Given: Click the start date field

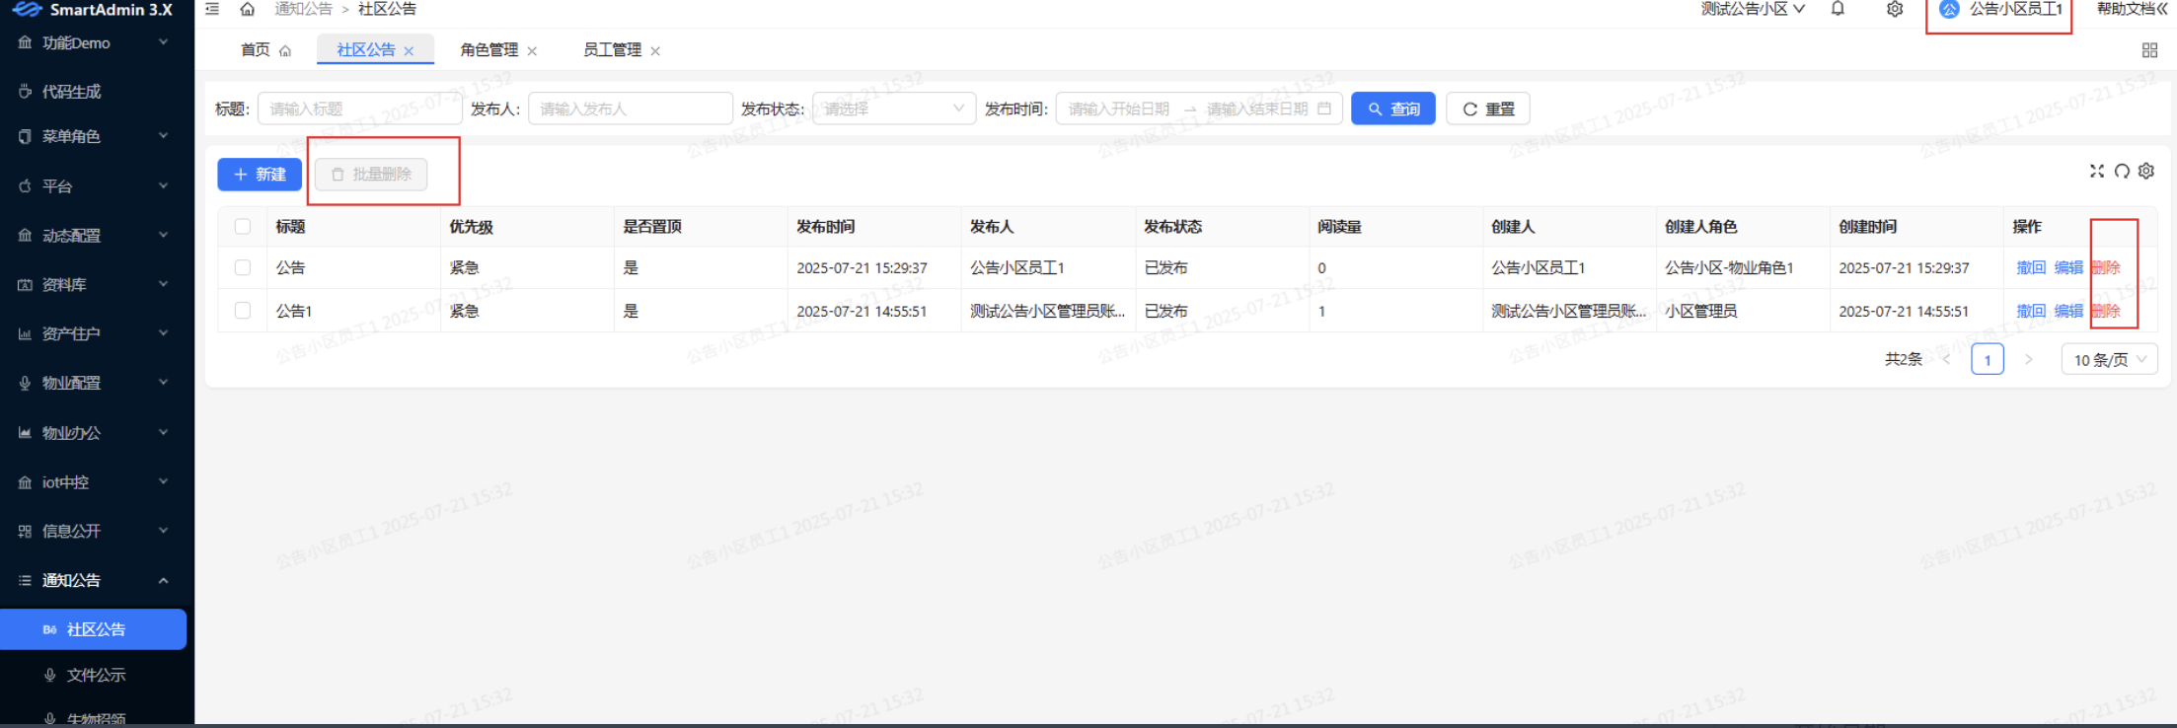Looking at the screenshot, I should 1119,109.
